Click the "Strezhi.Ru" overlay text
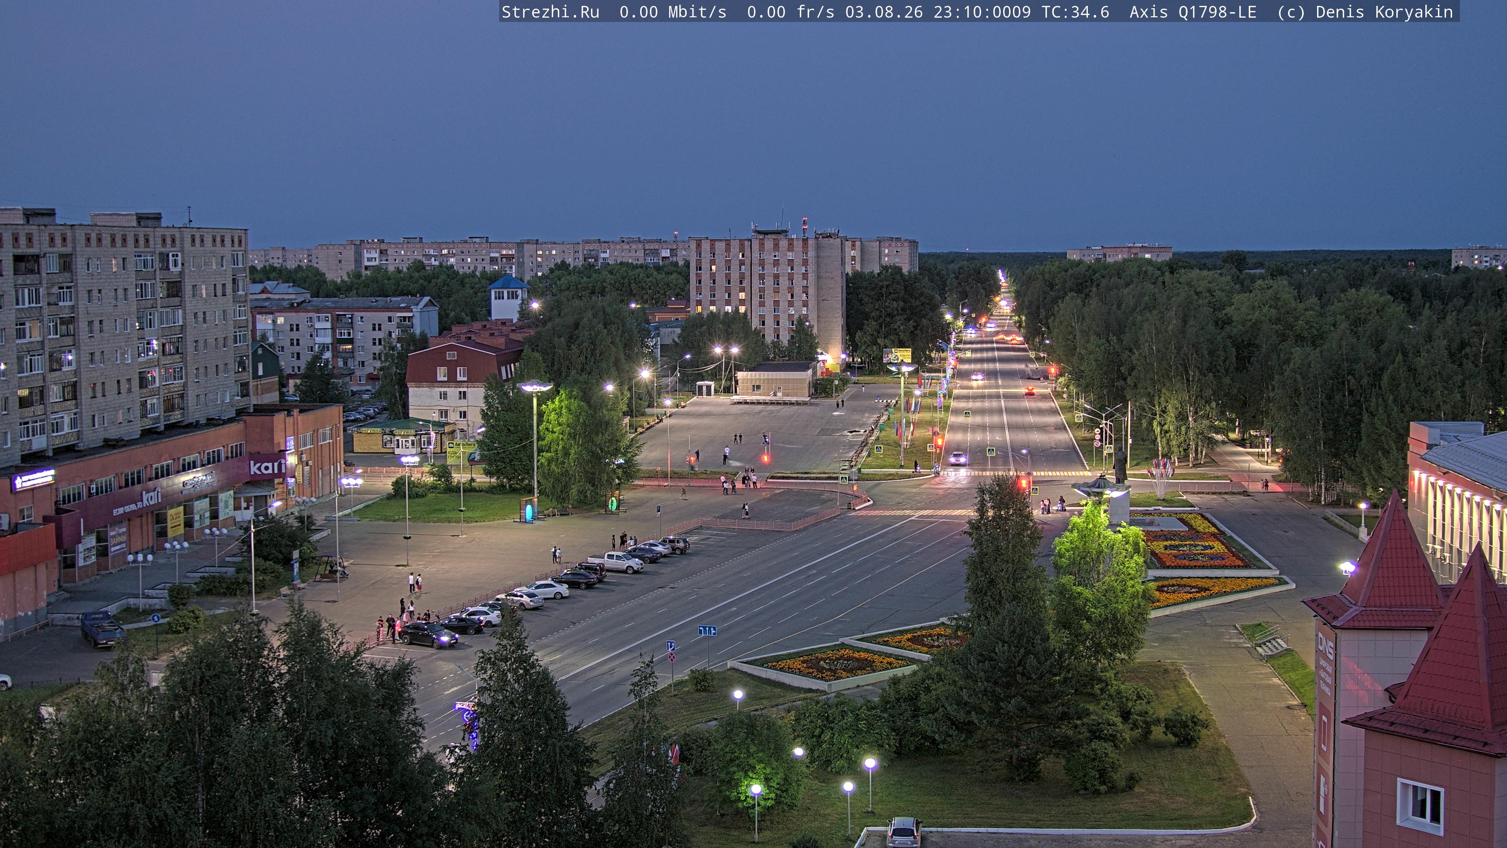This screenshot has width=1507, height=848. click(x=551, y=12)
